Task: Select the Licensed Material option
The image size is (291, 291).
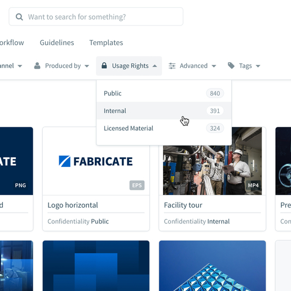Action: click(164, 128)
